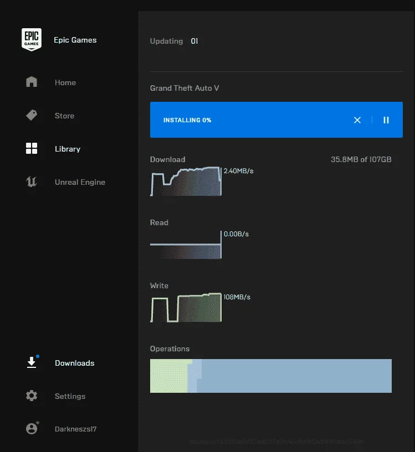Click the '0.00B/s' read rate value
The image size is (415, 452).
pos(236,234)
